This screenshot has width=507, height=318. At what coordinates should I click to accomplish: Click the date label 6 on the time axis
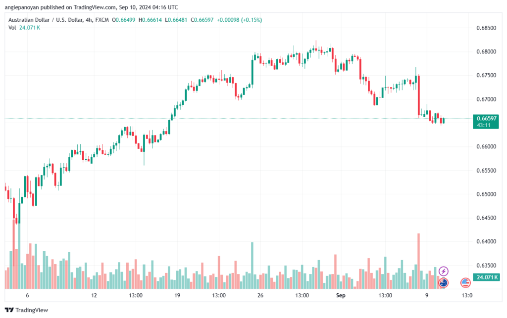click(28, 295)
